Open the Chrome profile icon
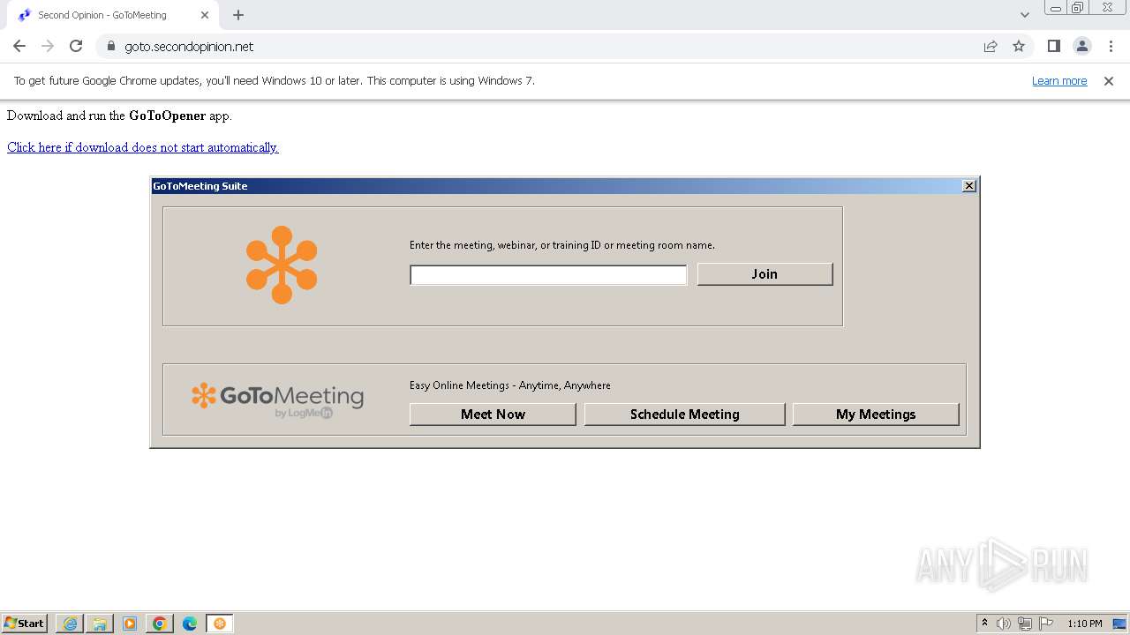Screen dimensions: 1130x635 tap(1081, 46)
